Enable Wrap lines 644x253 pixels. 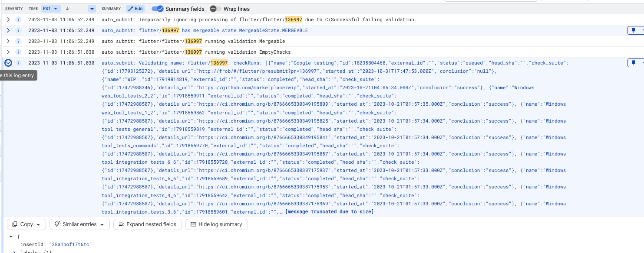point(212,9)
